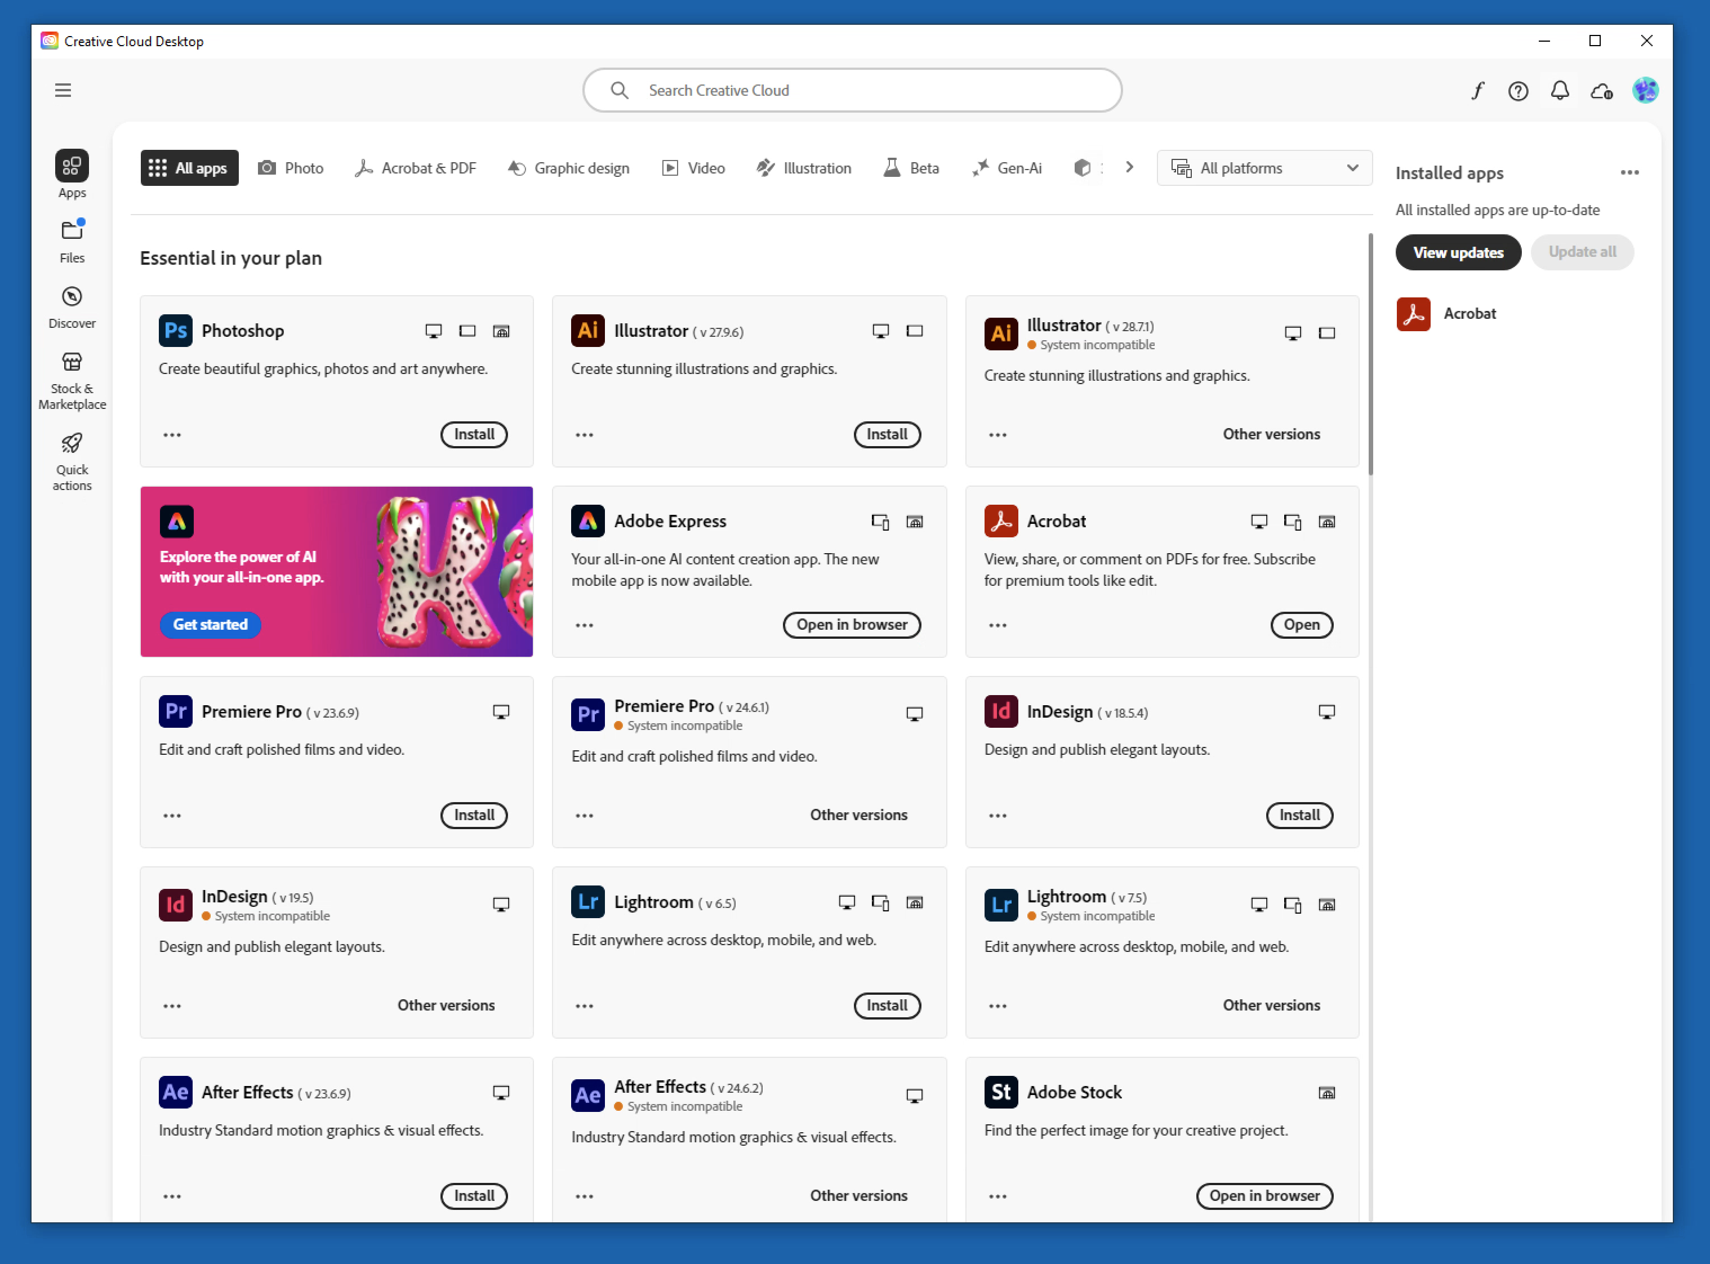Switch to the Graphic design tab
1710x1264 pixels.
(x=568, y=167)
